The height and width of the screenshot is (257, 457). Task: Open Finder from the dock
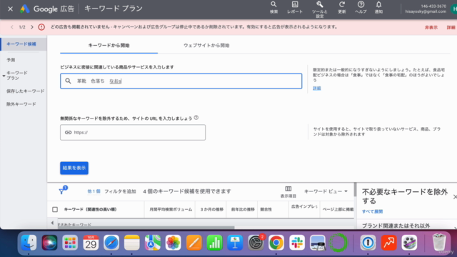coord(29,243)
